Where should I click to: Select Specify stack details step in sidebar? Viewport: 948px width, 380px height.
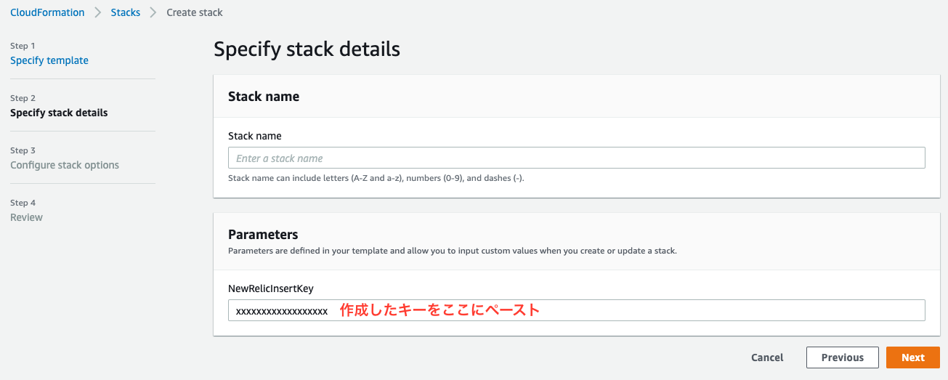[x=59, y=113]
